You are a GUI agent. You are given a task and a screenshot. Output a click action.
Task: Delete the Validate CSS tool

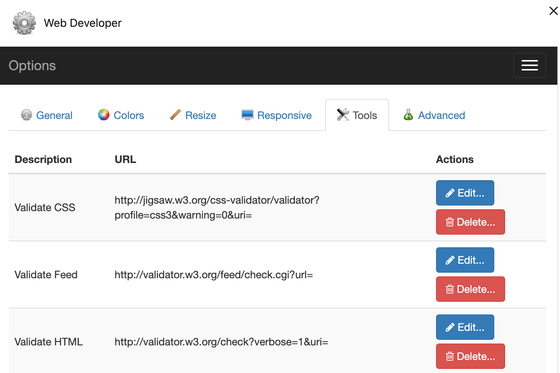pyautogui.click(x=470, y=222)
